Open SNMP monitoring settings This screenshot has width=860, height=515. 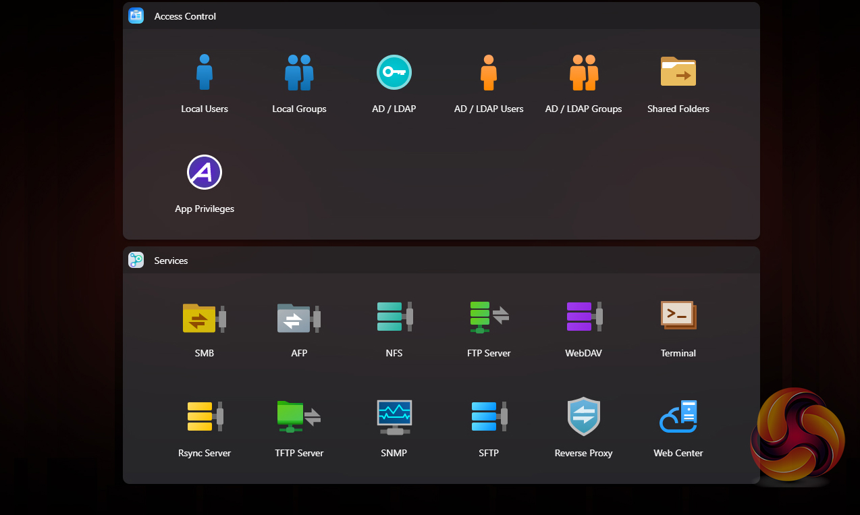tap(394, 417)
